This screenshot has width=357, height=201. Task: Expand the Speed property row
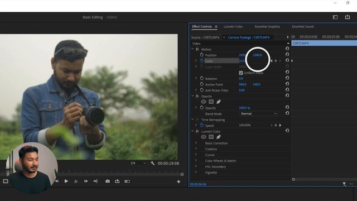point(196,125)
